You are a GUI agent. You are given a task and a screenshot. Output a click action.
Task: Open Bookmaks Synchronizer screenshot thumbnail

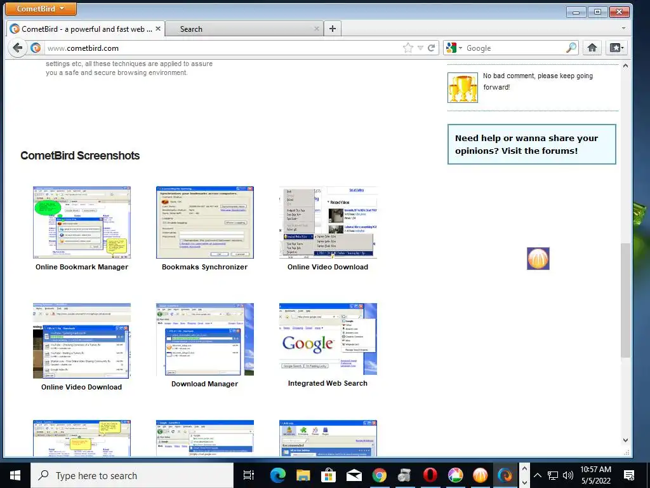[205, 222]
